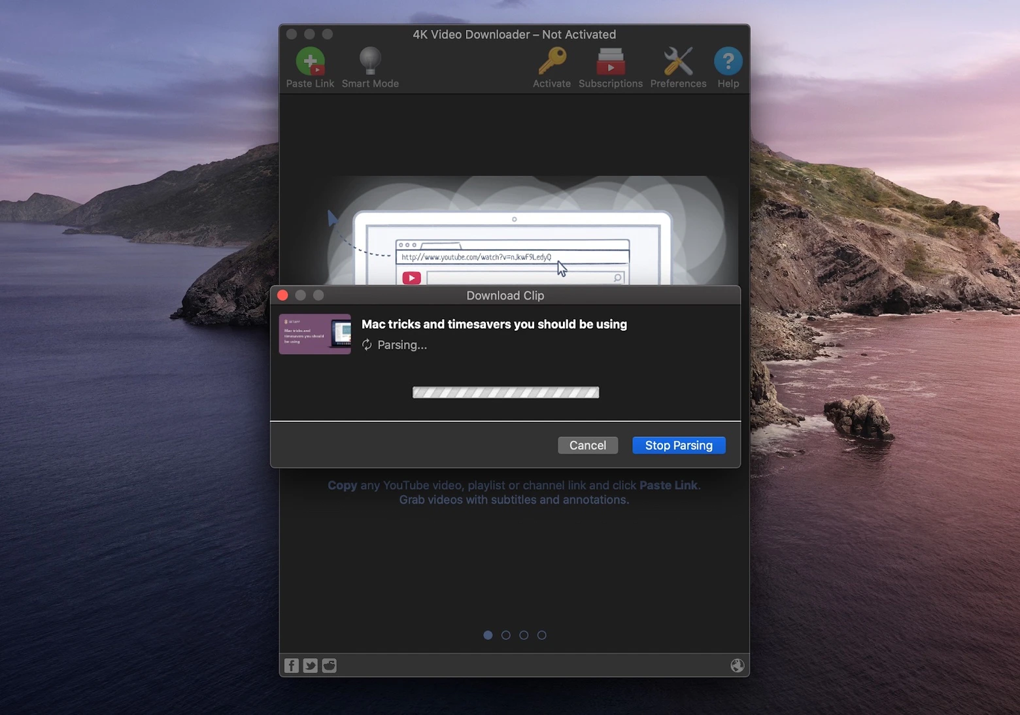Select the third slide page dot
1020x715 pixels.
524,635
